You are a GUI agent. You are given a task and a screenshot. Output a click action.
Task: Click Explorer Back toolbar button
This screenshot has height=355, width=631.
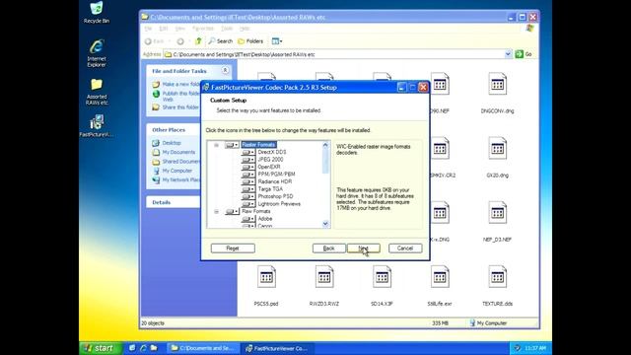pyautogui.click(x=154, y=41)
